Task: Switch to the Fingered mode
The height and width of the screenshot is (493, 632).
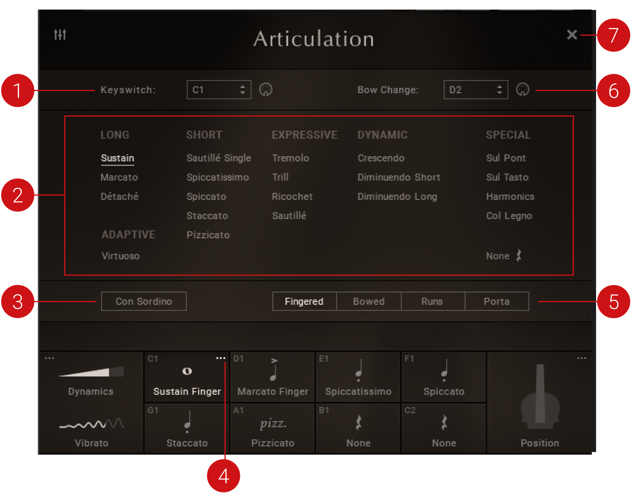Action: [x=304, y=301]
